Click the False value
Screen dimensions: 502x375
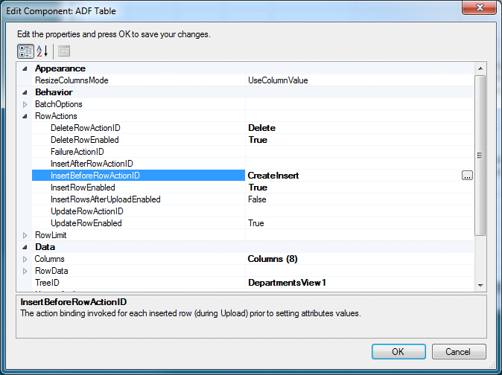pyautogui.click(x=257, y=199)
